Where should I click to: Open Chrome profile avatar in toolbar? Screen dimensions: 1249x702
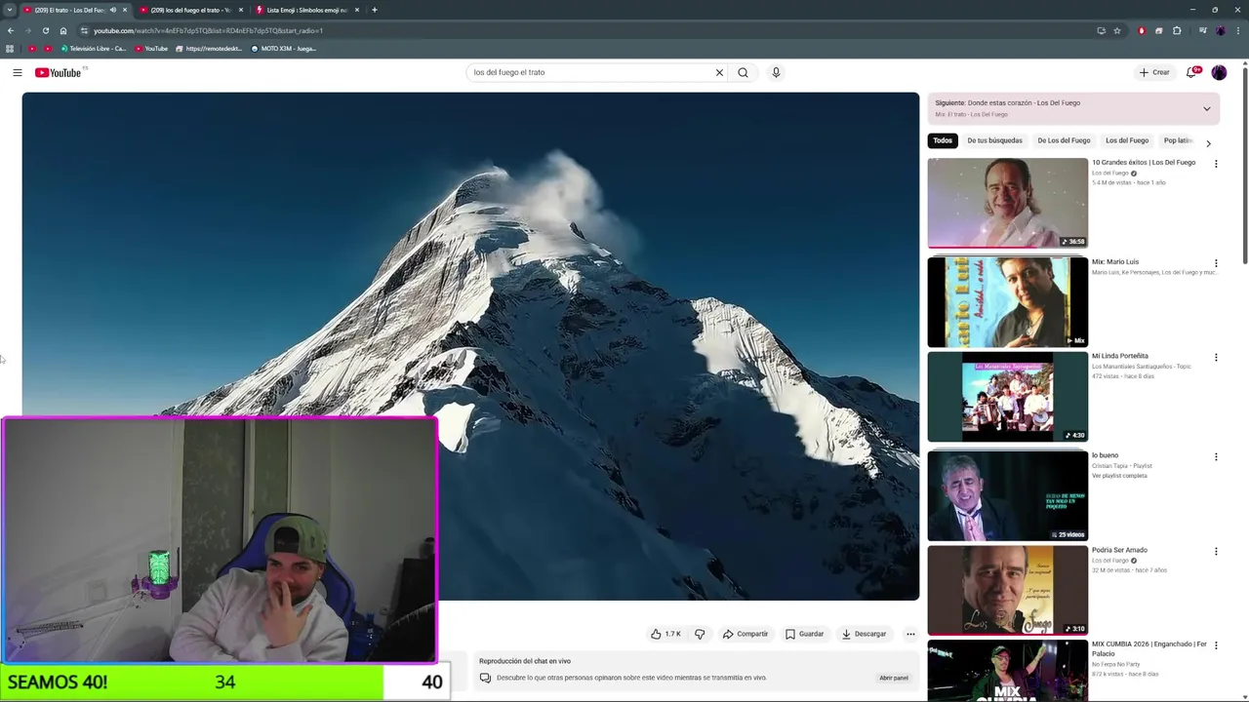click(x=1220, y=30)
